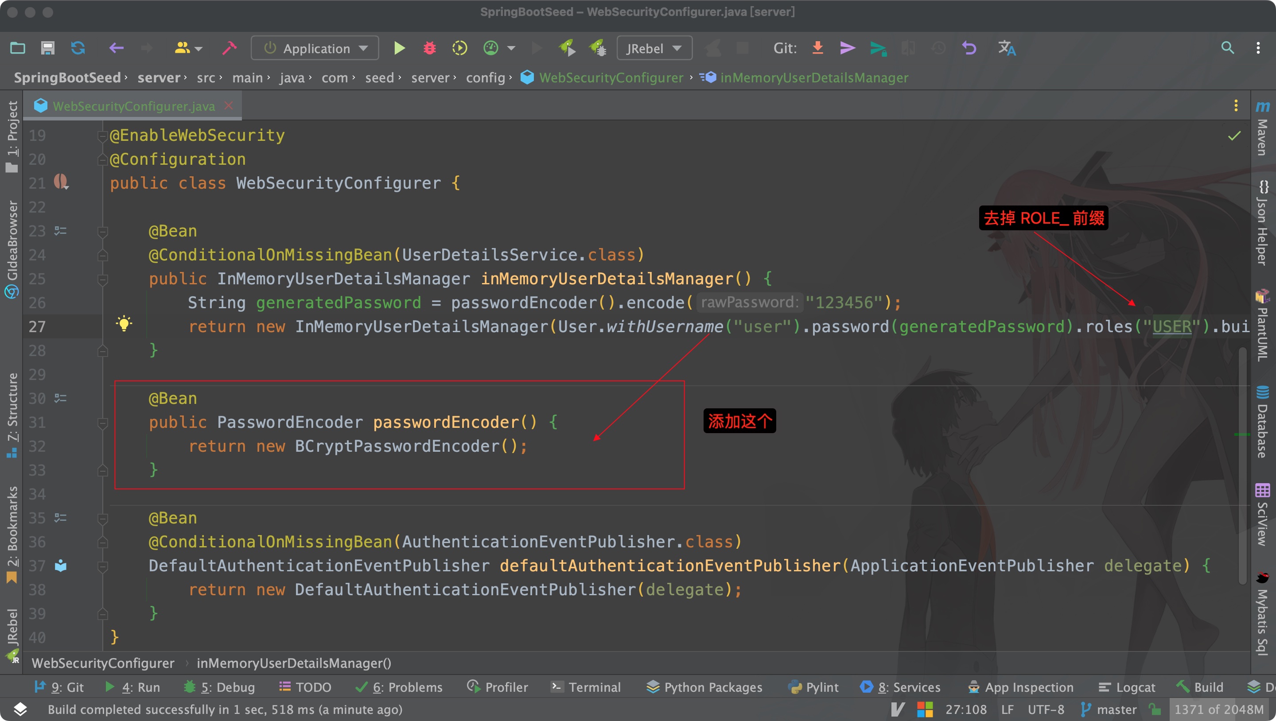Click the Translate icon in toolbar

(x=1007, y=48)
